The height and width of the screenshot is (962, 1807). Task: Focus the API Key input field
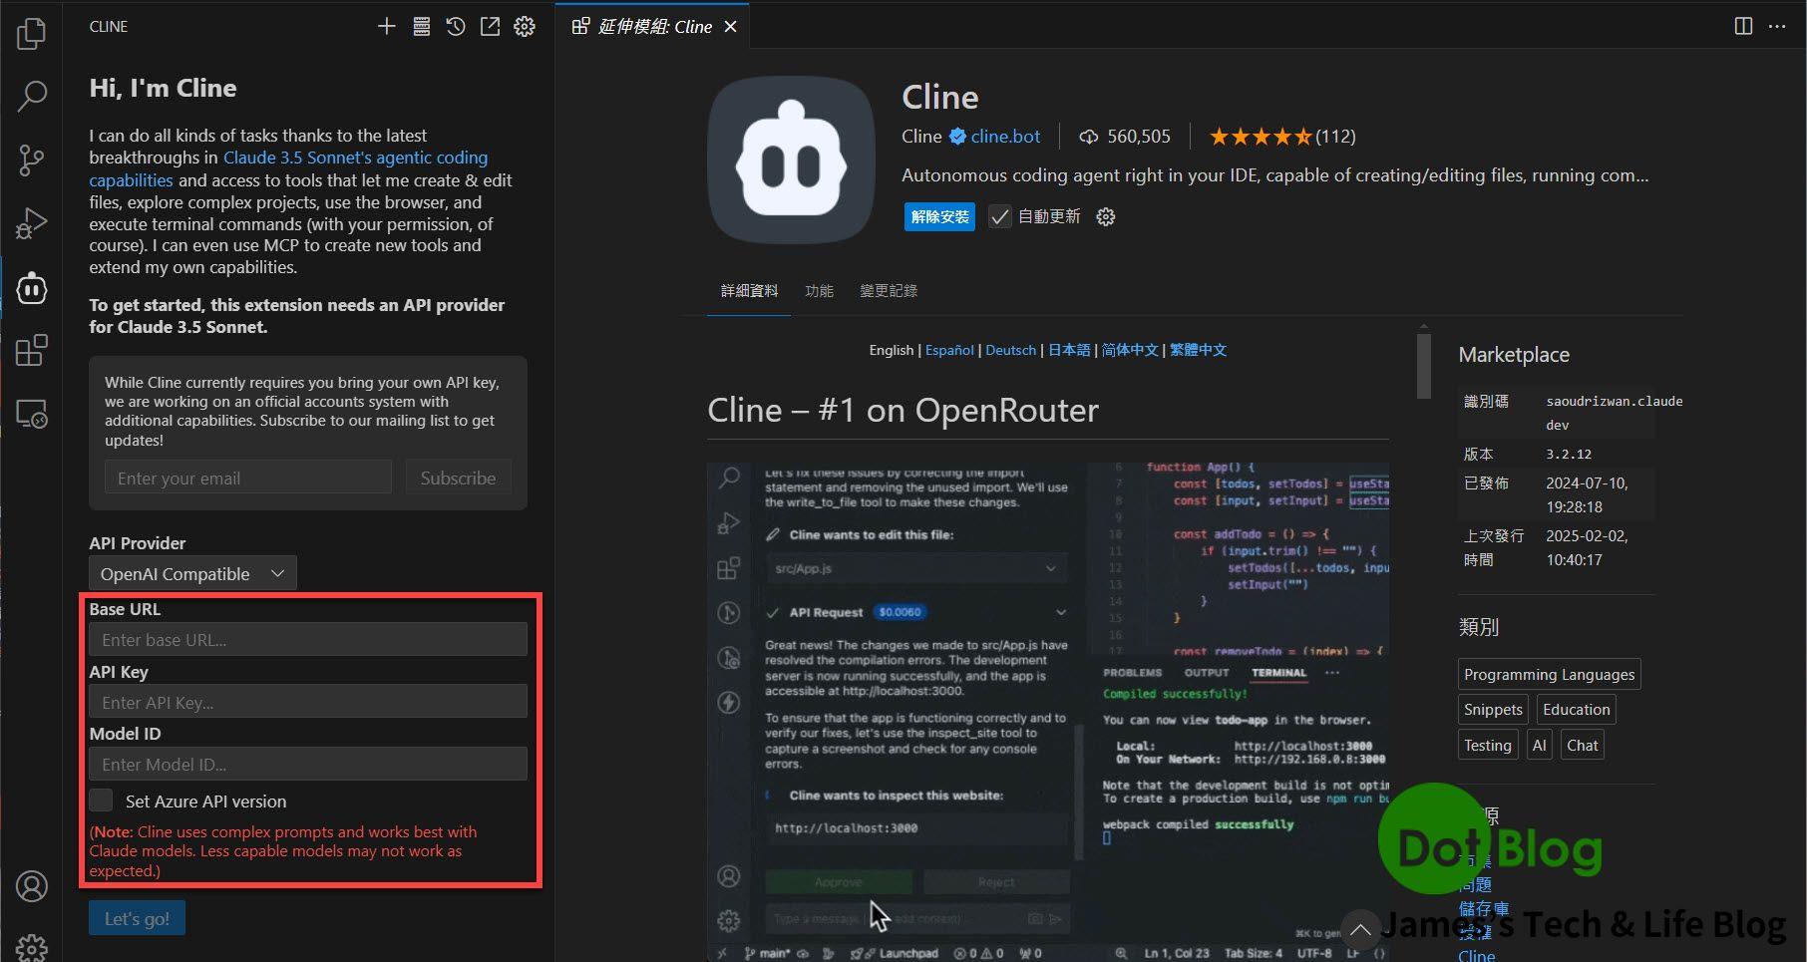tap(308, 702)
